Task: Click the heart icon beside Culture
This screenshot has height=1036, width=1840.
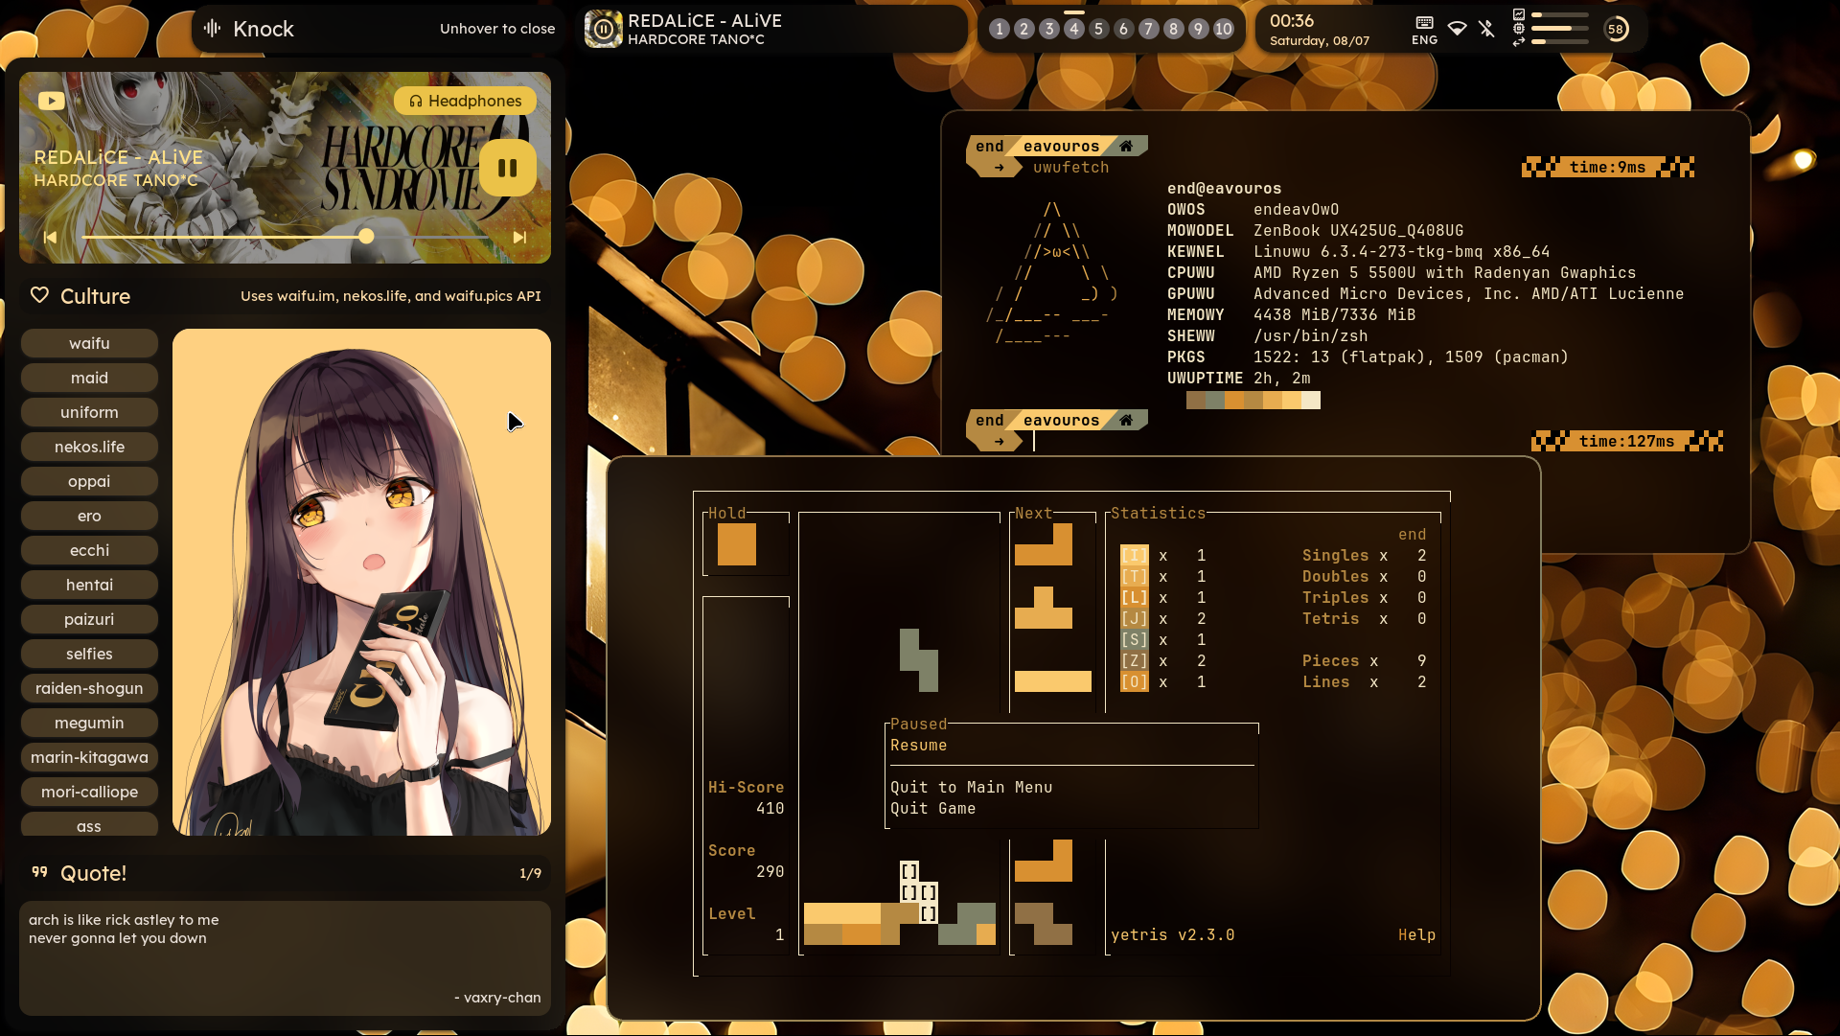Action: pyautogui.click(x=40, y=295)
